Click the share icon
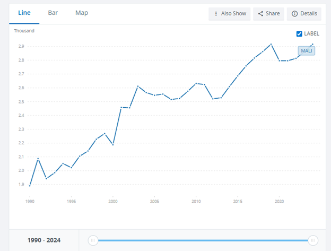The width and height of the screenshot is (331, 251). point(260,14)
